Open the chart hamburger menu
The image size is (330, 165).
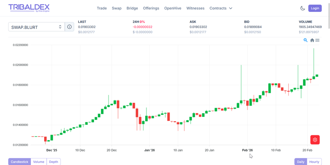click(318, 40)
